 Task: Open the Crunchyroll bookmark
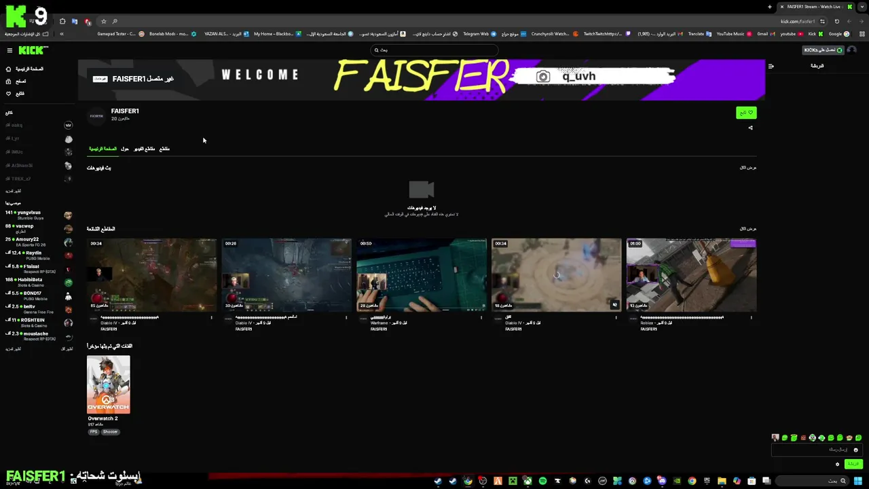coord(555,34)
